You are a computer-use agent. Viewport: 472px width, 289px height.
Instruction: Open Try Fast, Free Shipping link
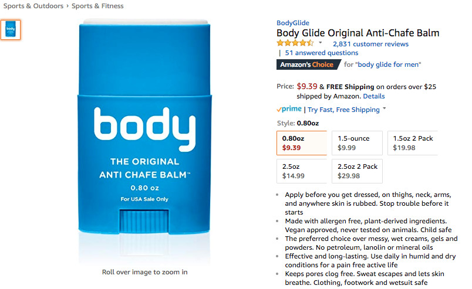[x=343, y=110]
